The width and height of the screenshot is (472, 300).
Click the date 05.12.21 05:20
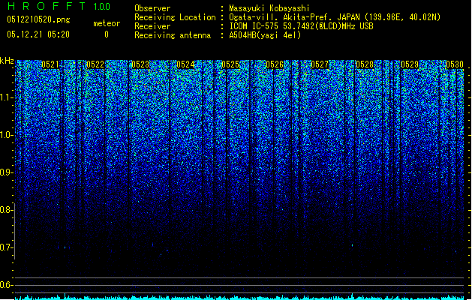[38, 34]
